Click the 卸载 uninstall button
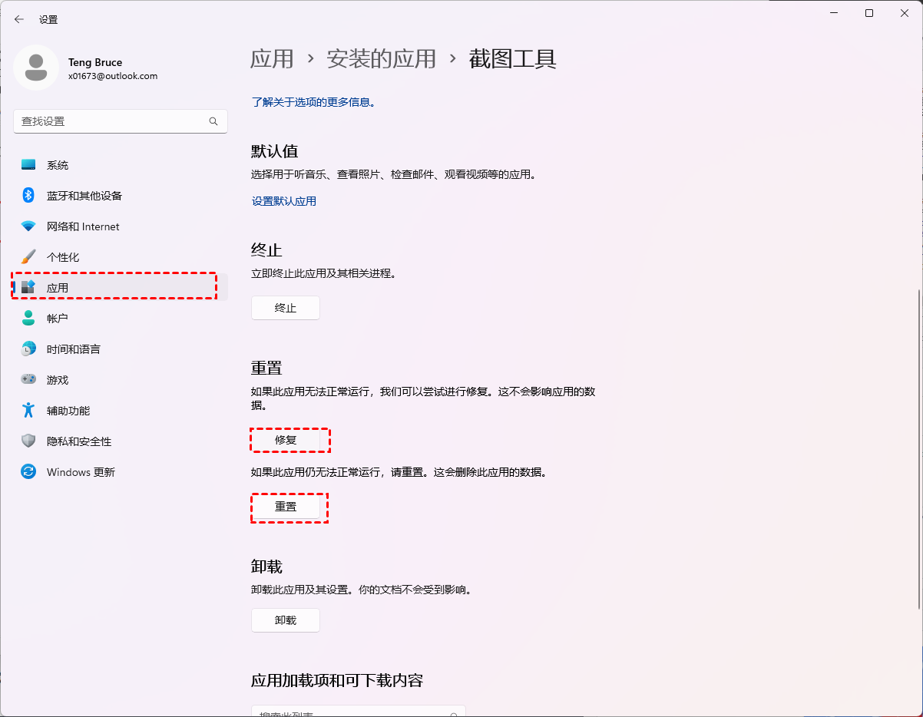Screen dimensions: 923x717 (x=286, y=620)
